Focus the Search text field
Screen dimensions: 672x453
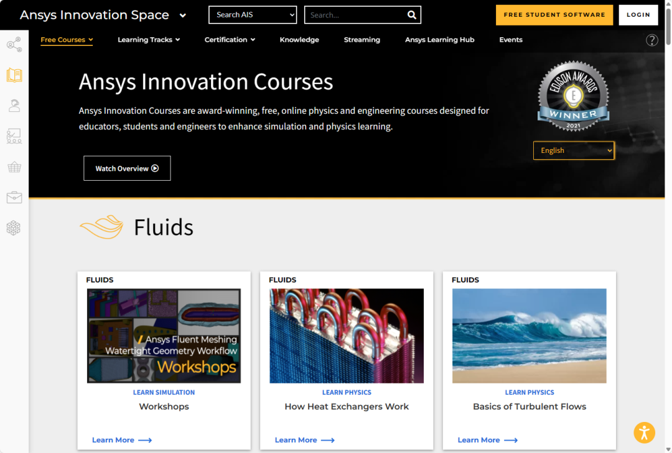356,15
